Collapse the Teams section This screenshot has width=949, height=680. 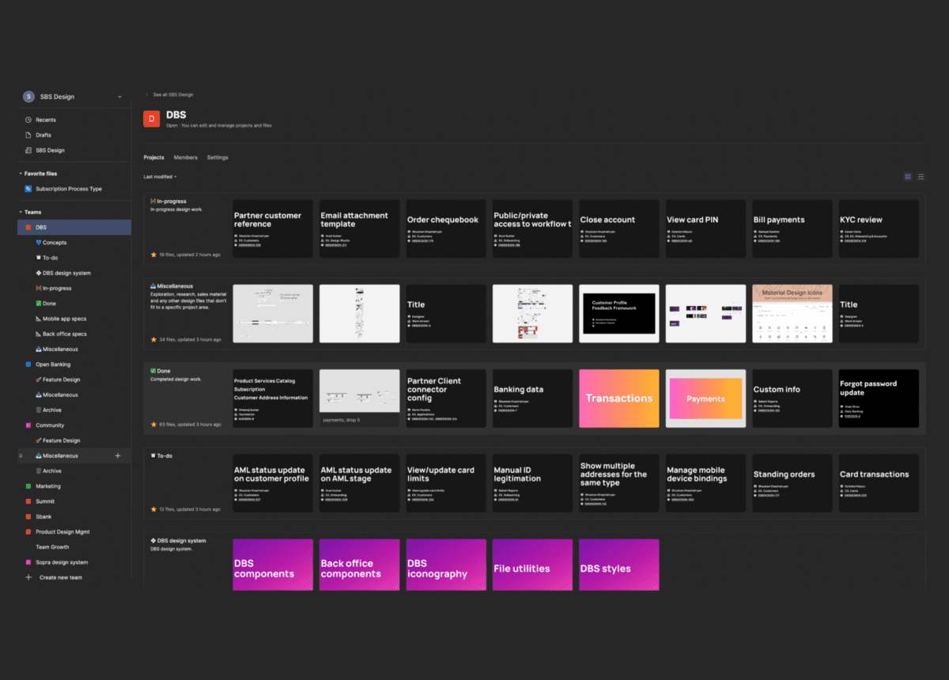point(21,212)
